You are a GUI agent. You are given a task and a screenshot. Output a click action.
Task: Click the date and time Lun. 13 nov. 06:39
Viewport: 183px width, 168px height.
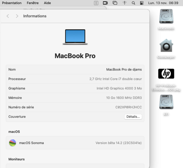click(x=163, y=3)
